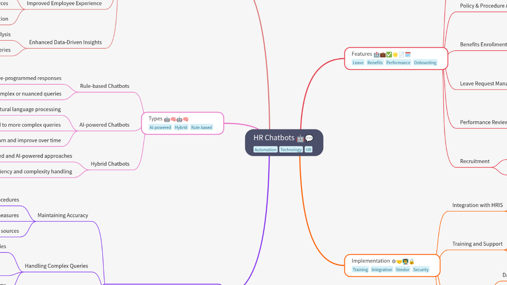The height and width of the screenshot is (285, 507).
Task: Select the Handling Complex Queries branch
Action: pos(57,266)
